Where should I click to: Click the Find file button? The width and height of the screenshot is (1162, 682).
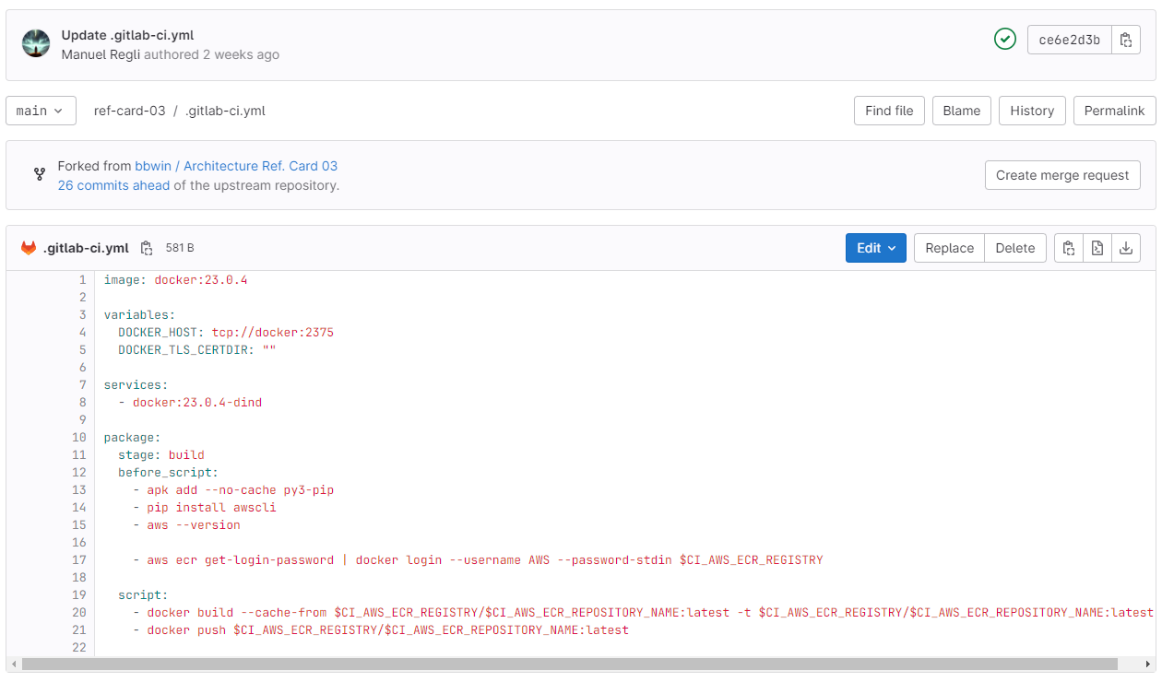tap(889, 111)
